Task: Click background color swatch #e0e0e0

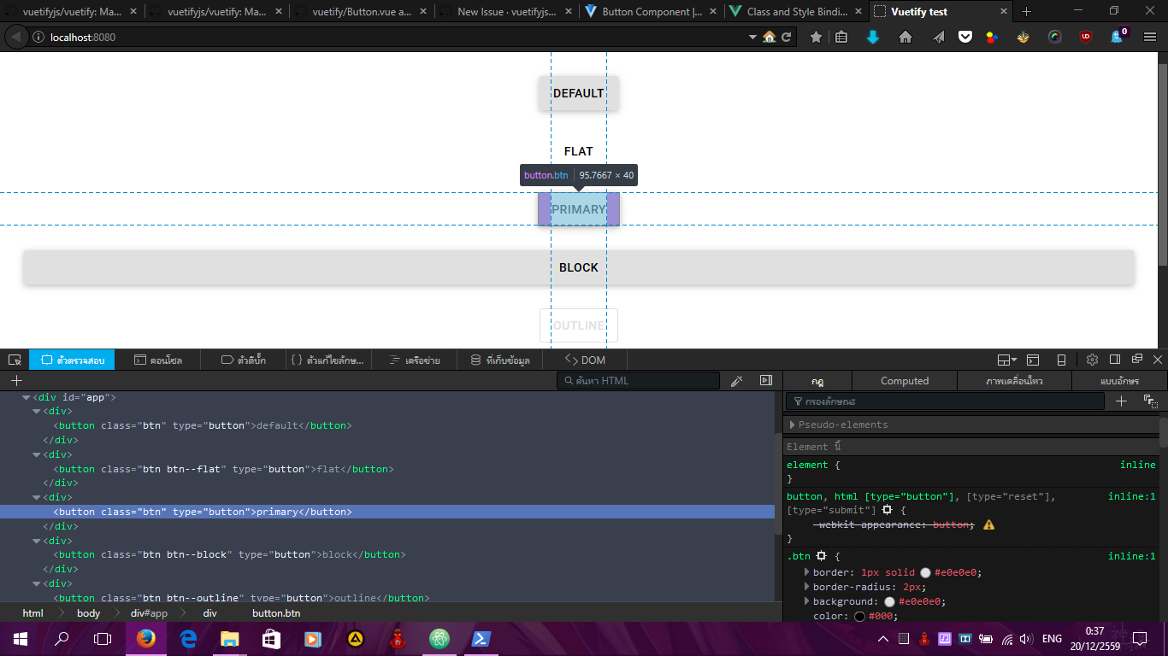Action: [889, 601]
